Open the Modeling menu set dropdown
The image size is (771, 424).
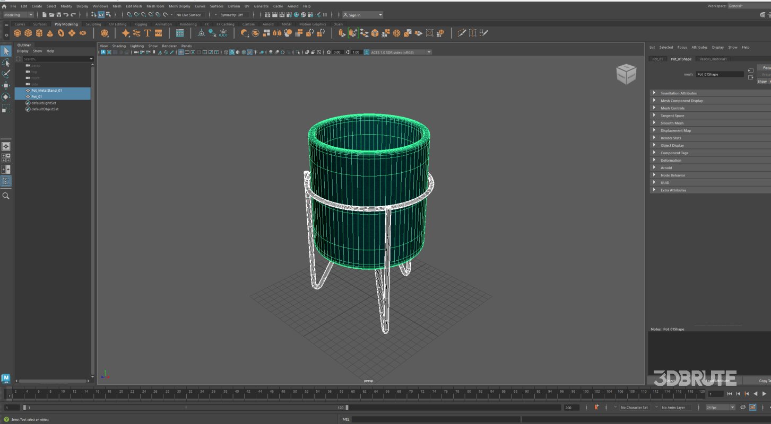coord(19,15)
